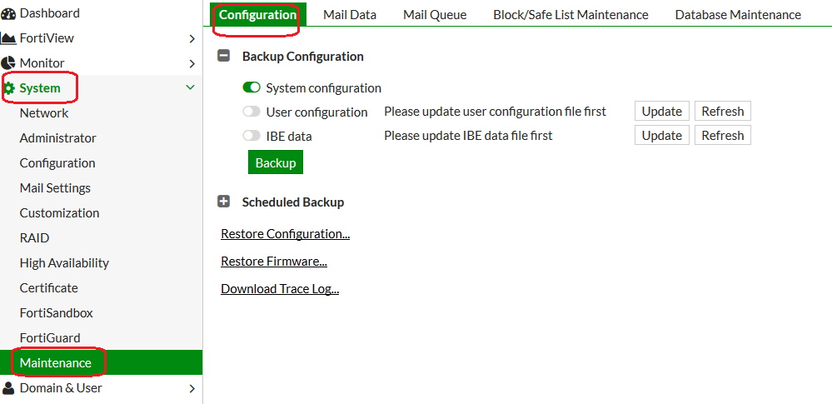Open the Download Trace Log link
The height and width of the screenshot is (404, 832).
pyautogui.click(x=279, y=289)
